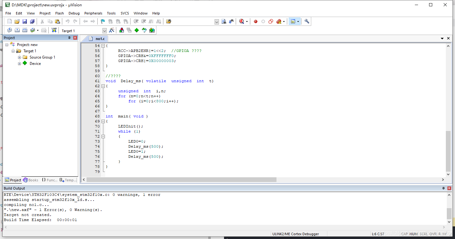Open Configuration via the wrench icon

[307, 21]
